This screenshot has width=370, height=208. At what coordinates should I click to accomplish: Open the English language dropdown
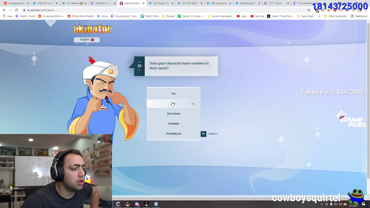tap(87, 40)
